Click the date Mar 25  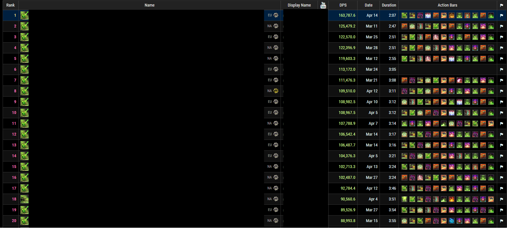(x=372, y=37)
